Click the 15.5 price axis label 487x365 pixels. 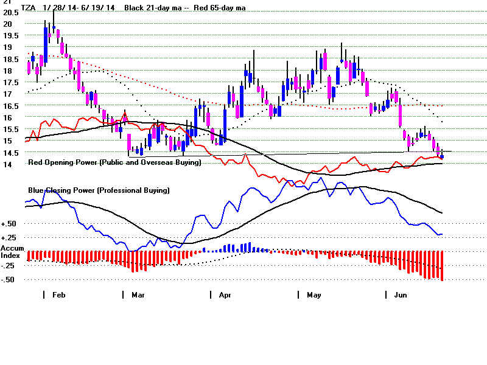pyautogui.click(x=11, y=129)
